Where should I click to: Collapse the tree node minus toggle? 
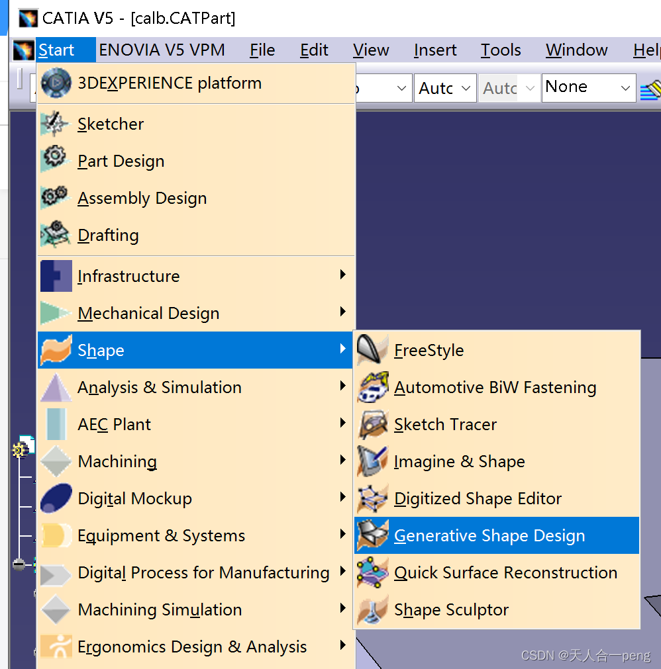coord(19,564)
